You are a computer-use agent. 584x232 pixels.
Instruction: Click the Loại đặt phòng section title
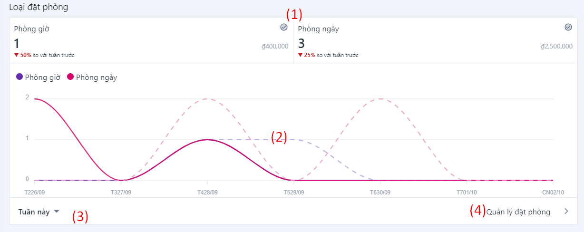tap(39, 7)
